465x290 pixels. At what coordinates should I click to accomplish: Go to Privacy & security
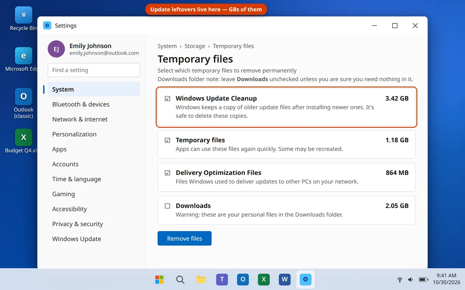94,224
